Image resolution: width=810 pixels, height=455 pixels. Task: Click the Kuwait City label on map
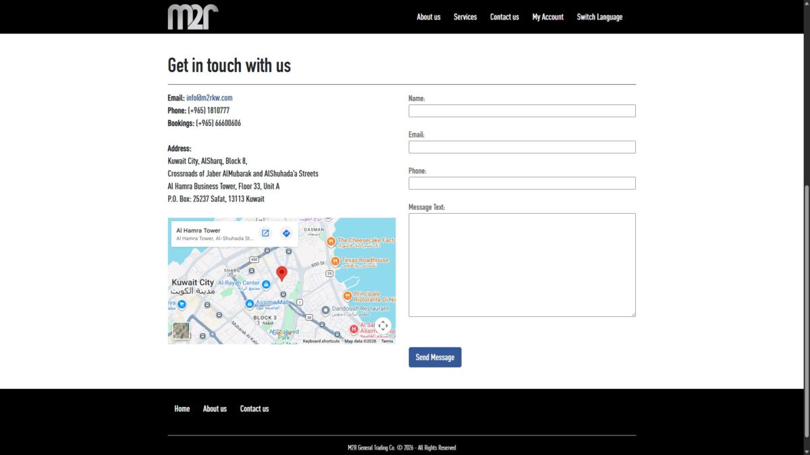click(193, 282)
